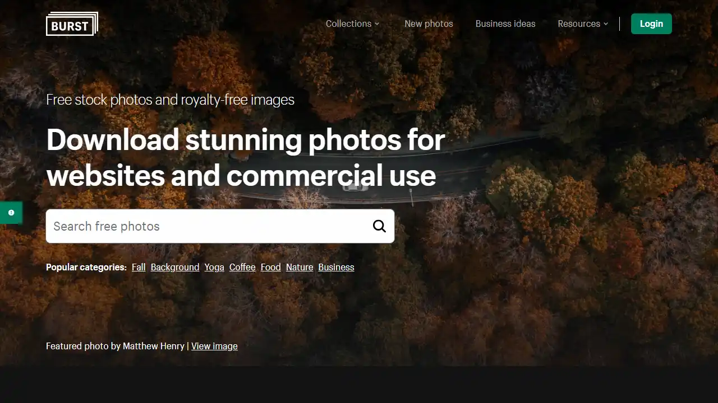Open the Food category link

270,267
